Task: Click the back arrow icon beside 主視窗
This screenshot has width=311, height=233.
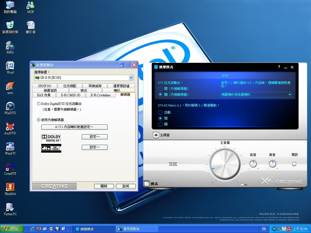Action: (x=156, y=135)
